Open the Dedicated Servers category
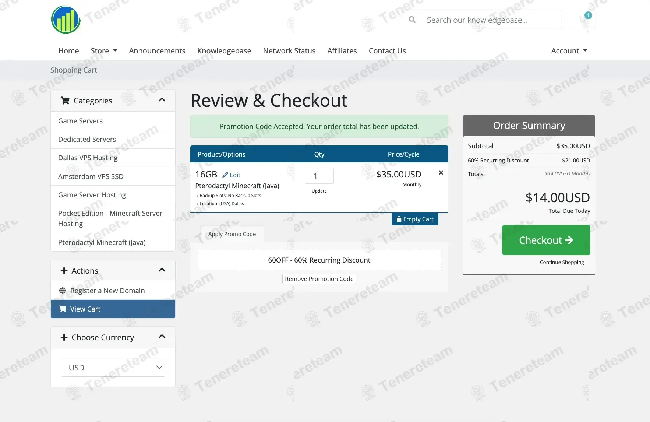650x422 pixels. pos(113,139)
